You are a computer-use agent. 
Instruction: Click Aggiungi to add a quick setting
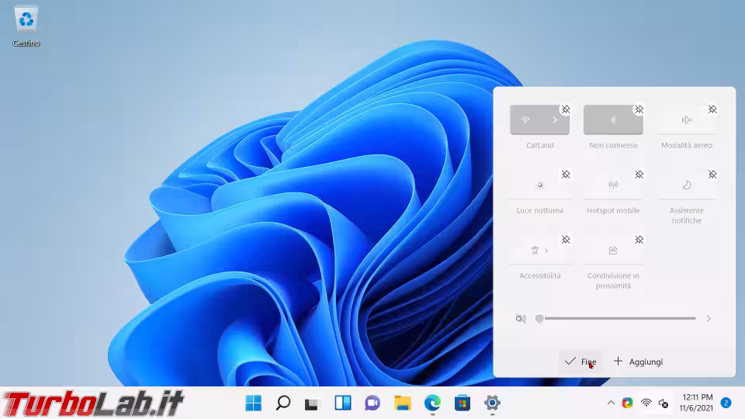pyautogui.click(x=638, y=362)
